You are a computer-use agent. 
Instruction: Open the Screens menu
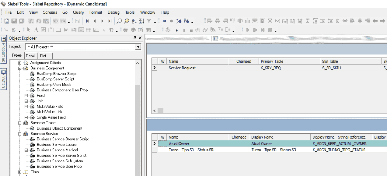click(x=50, y=12)
